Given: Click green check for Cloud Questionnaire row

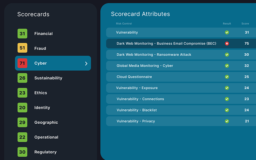Looking at the screenshot, I should (227, 77).
